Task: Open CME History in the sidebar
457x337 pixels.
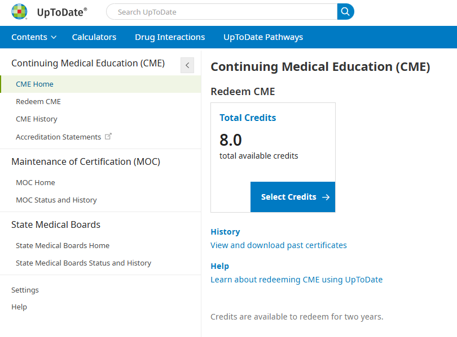Action: pos(37,119)
